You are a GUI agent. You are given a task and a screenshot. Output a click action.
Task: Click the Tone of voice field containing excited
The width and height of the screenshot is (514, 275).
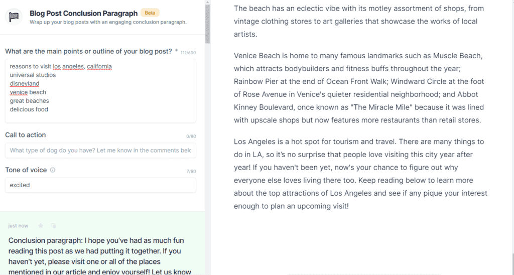(100, 185)
